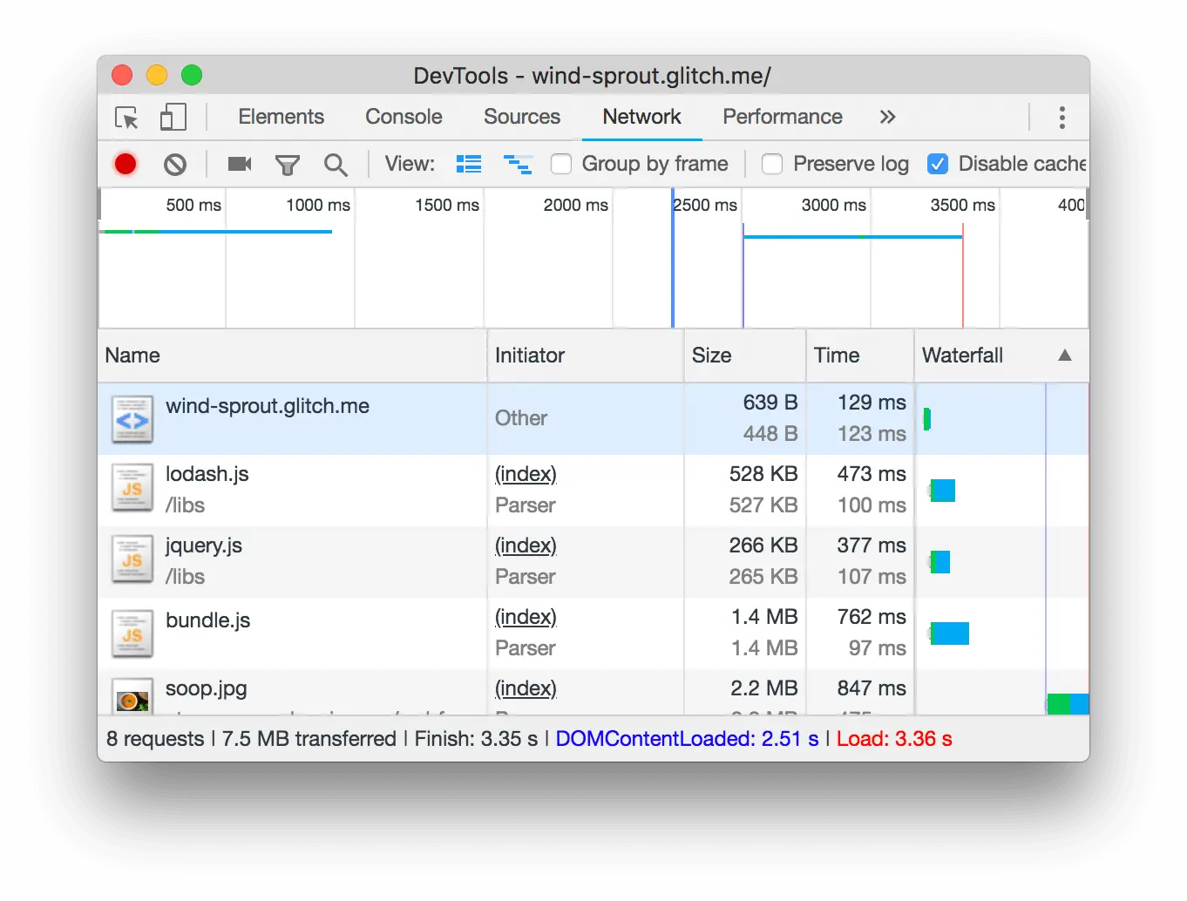Click the 3000 ms overview timeline label

tap(834, 205)
